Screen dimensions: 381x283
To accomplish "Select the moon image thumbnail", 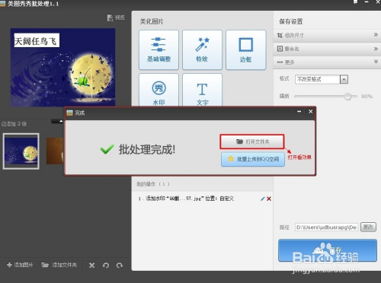I will pos(21,151).
